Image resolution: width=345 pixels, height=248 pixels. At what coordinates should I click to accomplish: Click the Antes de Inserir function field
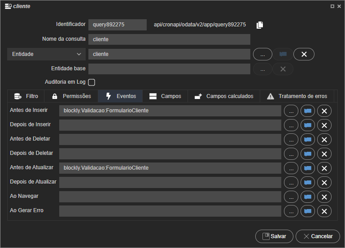pyautogui.click(x=170, y=111)
